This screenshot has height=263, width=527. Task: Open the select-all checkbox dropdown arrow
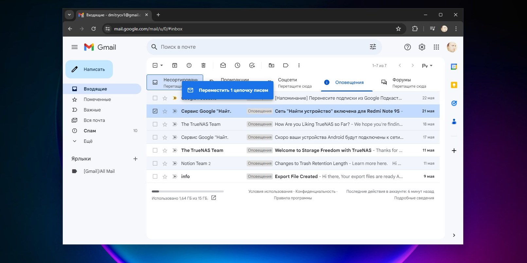pyautogui.click(x=162, y=65)
